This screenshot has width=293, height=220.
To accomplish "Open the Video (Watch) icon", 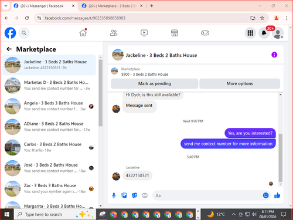I will [x=144, y=33].
